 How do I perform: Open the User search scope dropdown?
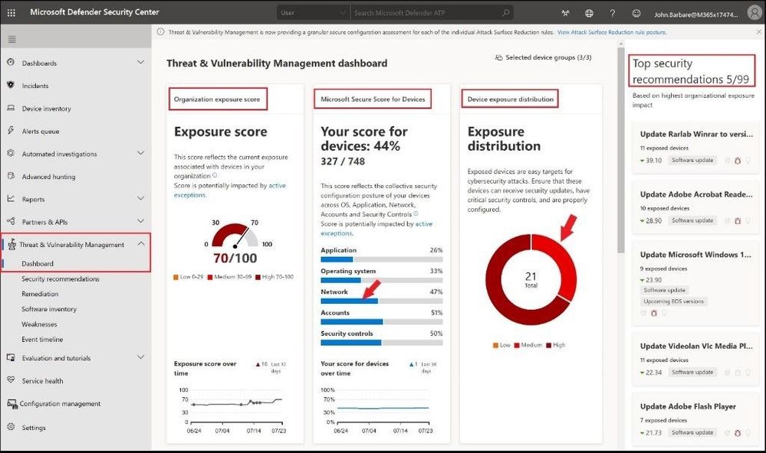point(313,13)
